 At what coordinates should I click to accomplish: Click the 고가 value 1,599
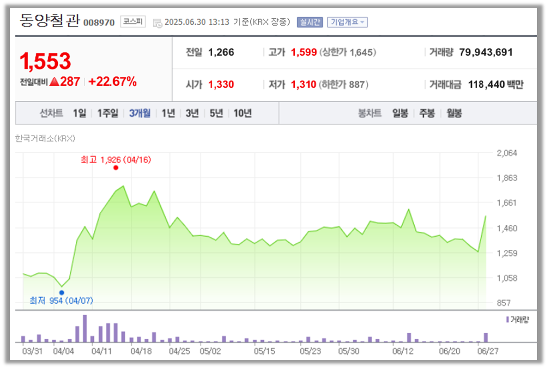[x=304, y=52]
